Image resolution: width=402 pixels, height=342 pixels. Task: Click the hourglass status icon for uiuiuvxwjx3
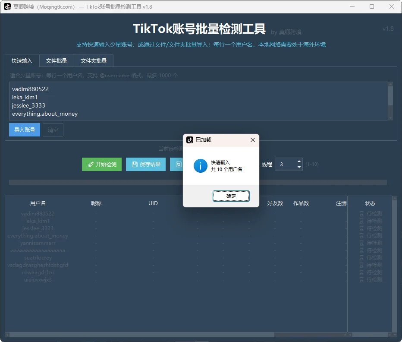(361, 280)
